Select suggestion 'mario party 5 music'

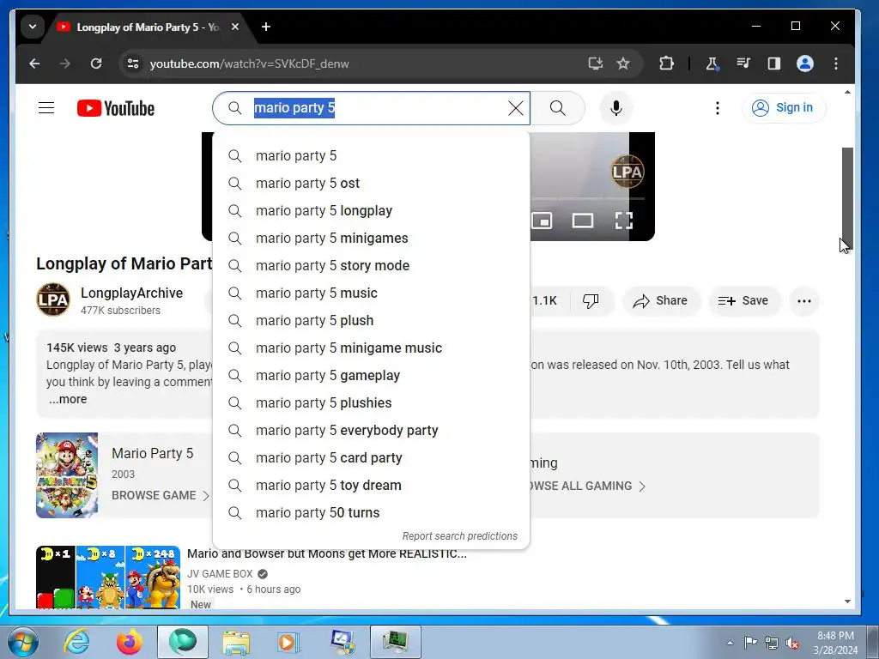[x=371, y=293]
